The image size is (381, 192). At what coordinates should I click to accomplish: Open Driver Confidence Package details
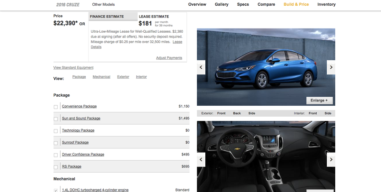pos(83,154)
